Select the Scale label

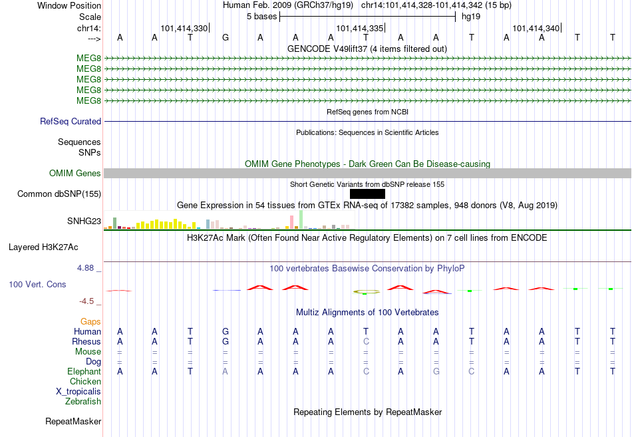pos(90,17)
